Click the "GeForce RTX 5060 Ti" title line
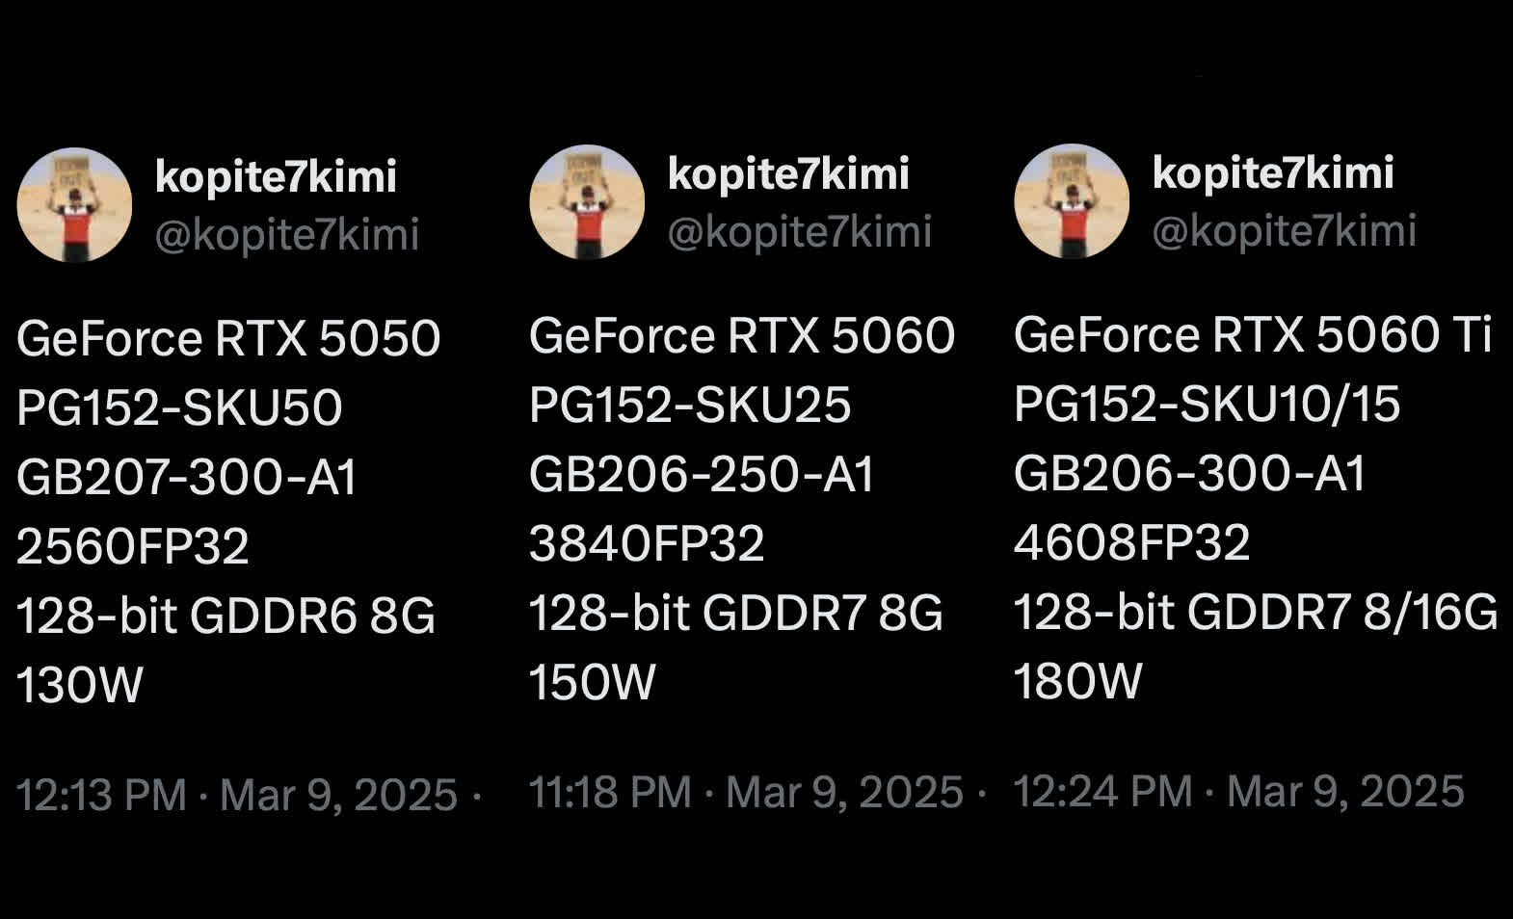This screenshot has height=919, width=1513. click(1253, 334)
